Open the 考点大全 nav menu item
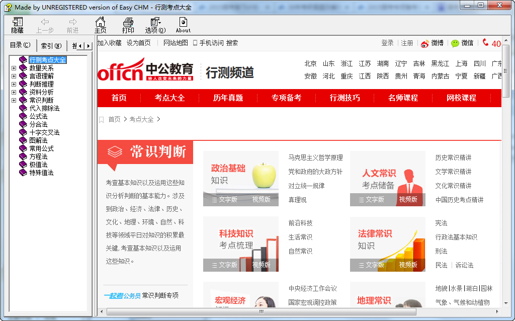 tap(170, 98)
